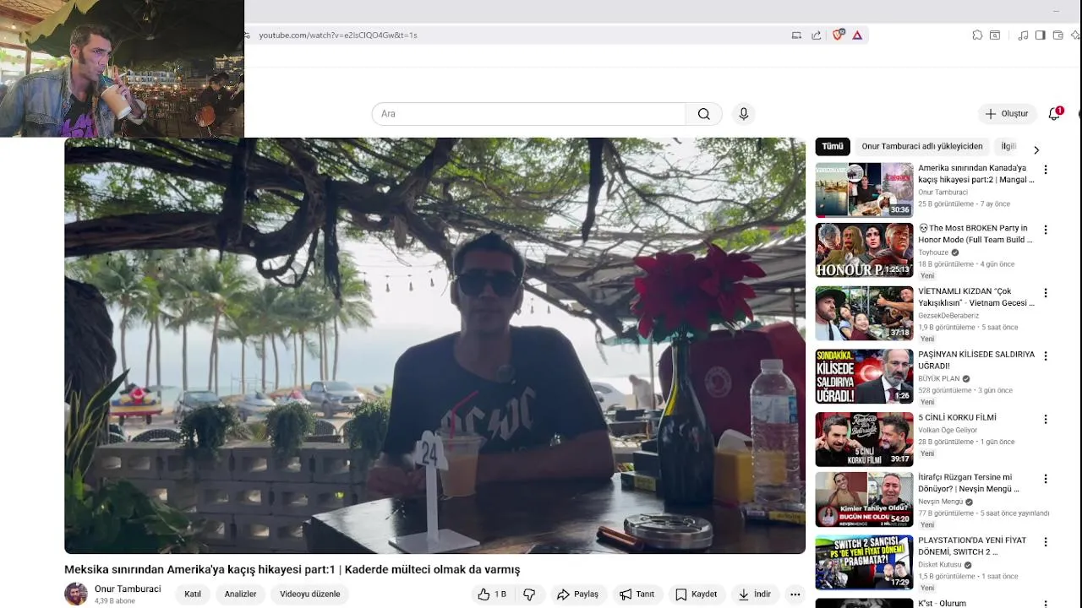Click the share page icon in address bar
The height and width of the screenshot is (608, 1082).
tap(816, 35)
